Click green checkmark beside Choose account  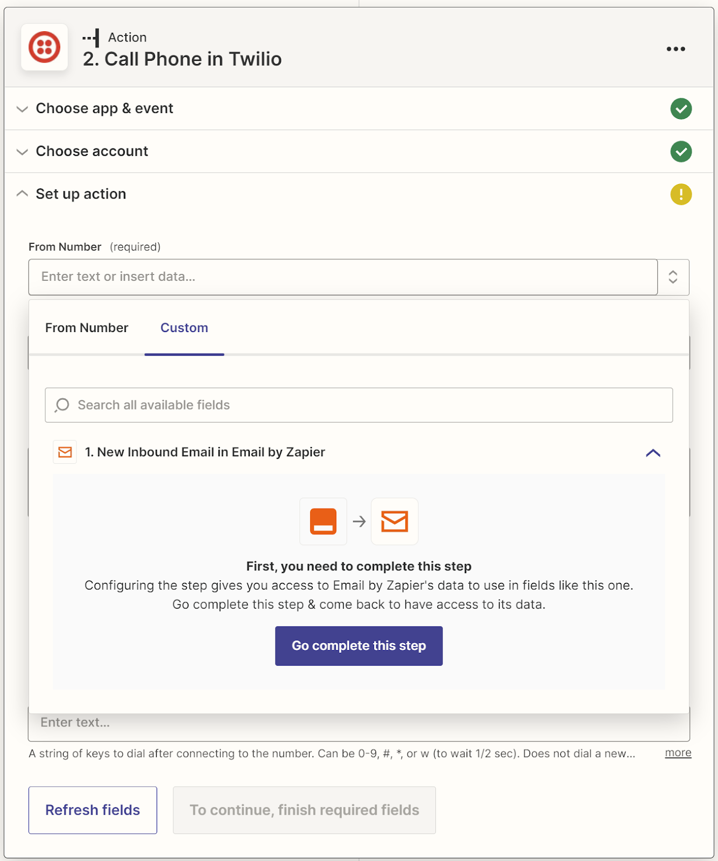pos(681,152)
